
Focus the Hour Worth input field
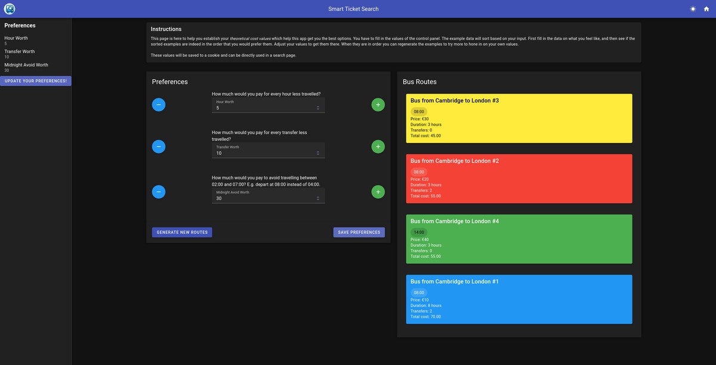tap(263, 108)
